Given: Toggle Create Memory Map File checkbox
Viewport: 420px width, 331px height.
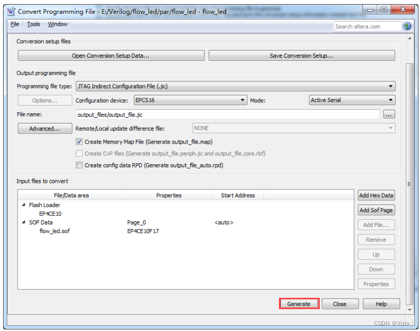Looking at the screenshot, I should 79,142.
